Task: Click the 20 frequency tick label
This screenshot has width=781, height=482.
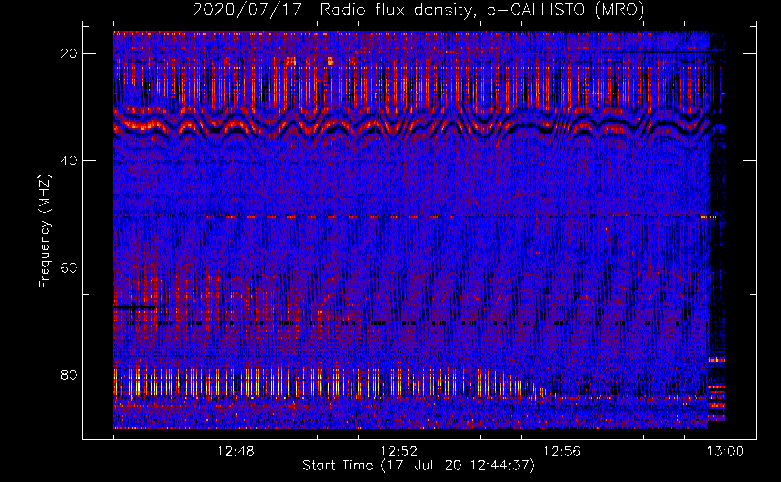Action: click(x=69, y=54)
